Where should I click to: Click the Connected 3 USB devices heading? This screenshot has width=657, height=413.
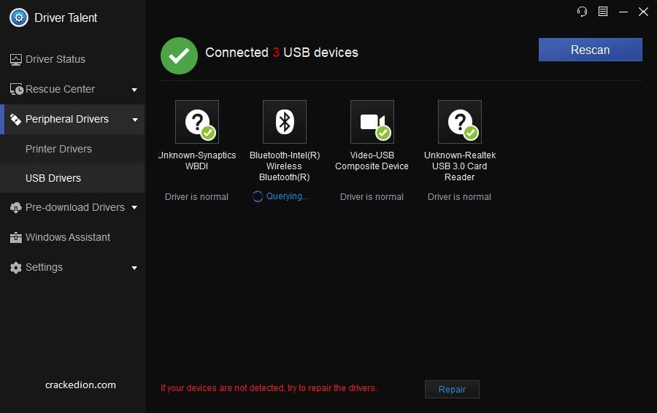(282, 53)
